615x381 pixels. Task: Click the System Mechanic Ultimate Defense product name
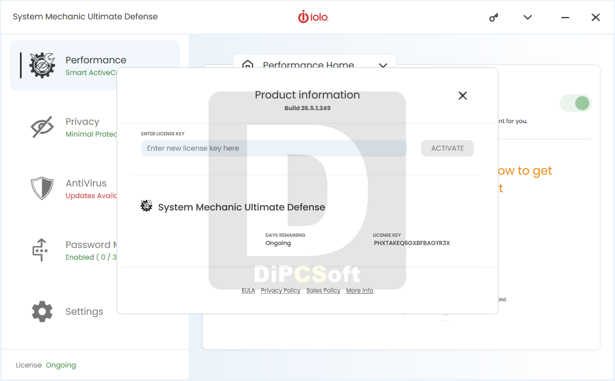[x=241, y=207]
